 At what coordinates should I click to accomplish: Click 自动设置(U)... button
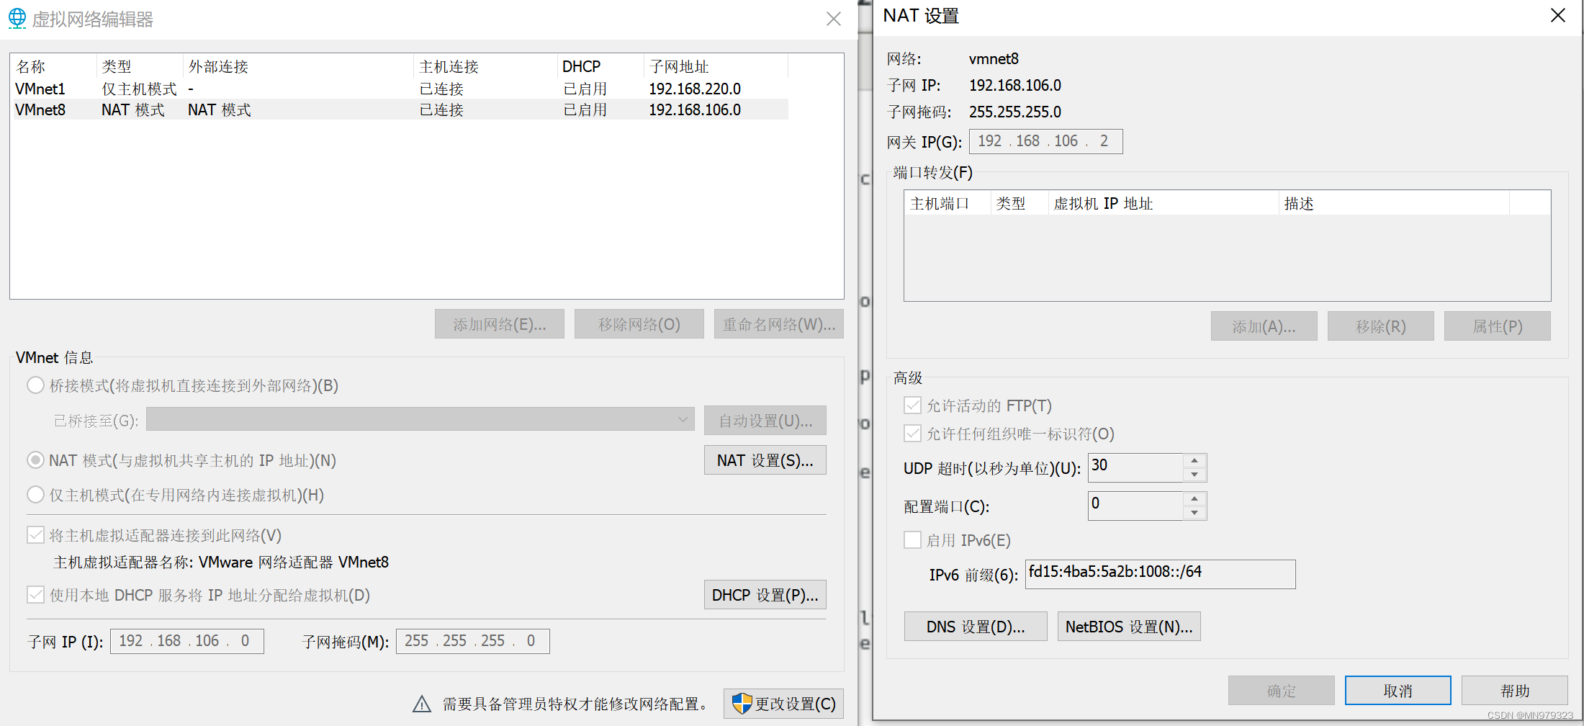tap(765, 421)
